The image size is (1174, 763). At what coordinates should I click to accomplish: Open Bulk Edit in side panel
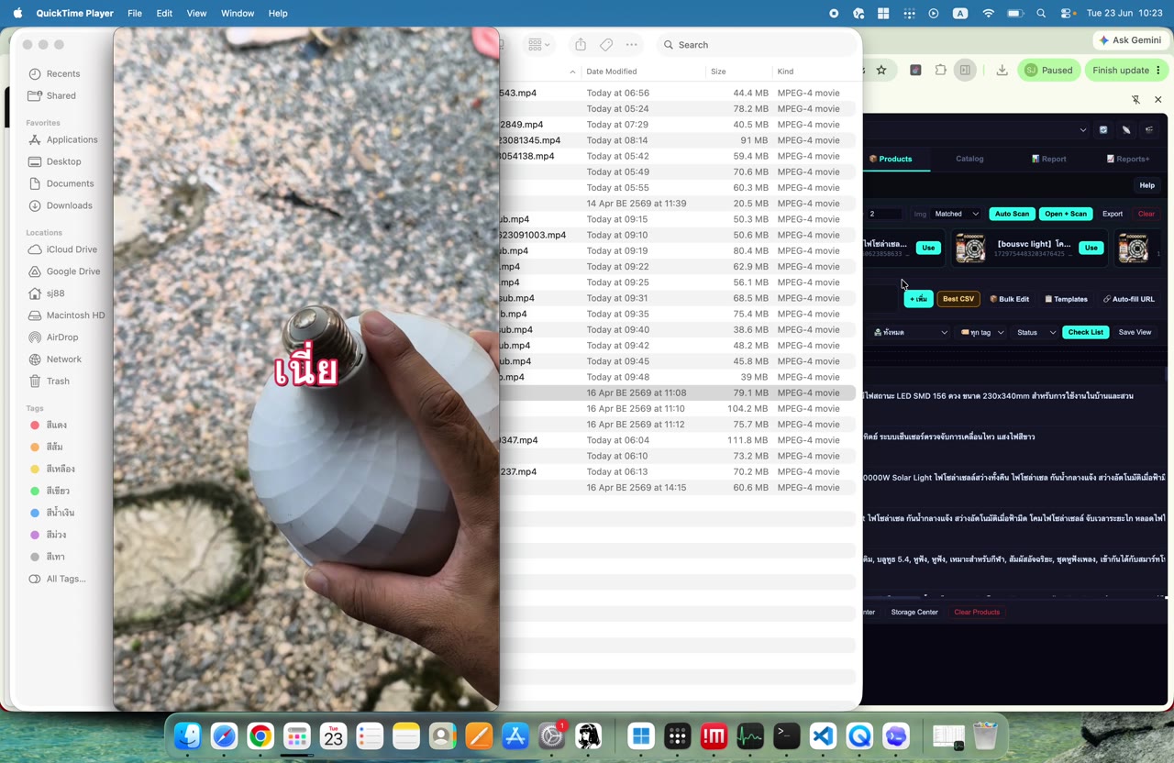click(1009, 299)
